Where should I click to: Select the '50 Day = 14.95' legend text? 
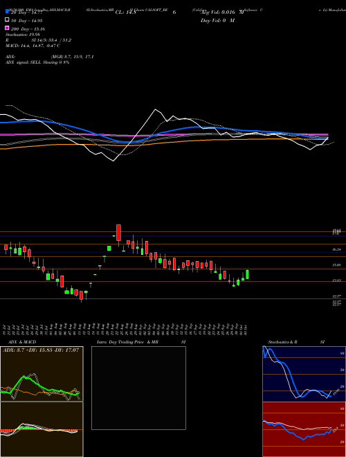[27, 21]
